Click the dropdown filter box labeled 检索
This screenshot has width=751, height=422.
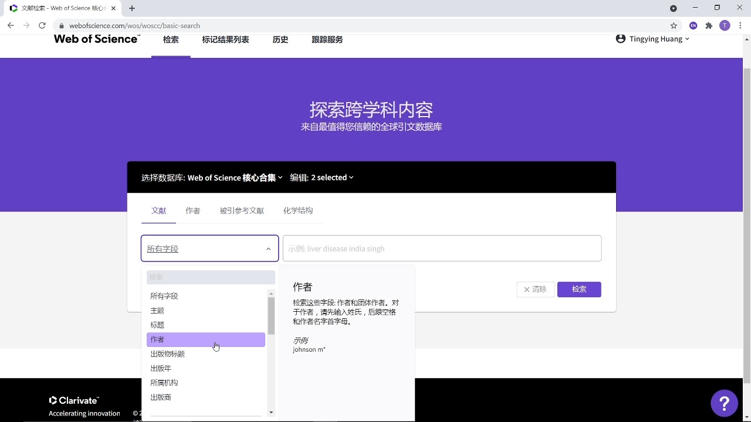(211, 277)
